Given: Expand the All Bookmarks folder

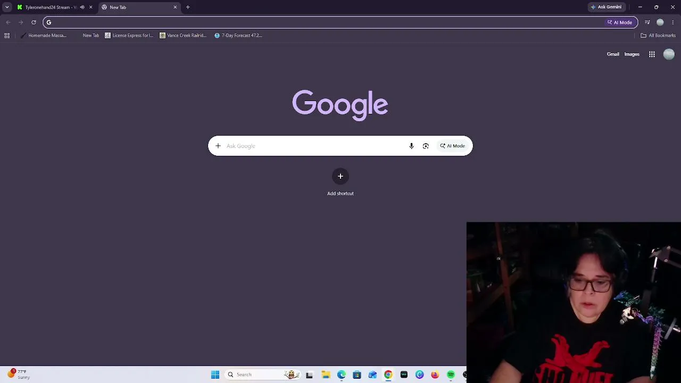Looking at the screenshot, I should pyautogui.click(x=658, y=36).
